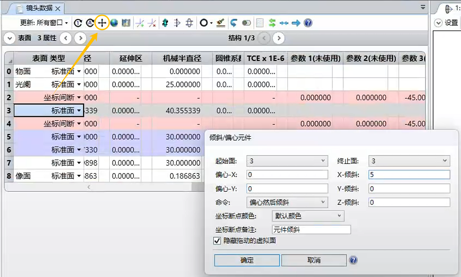Click the X-倾斜 input field showing 5
461x277 pixels.
click(409, 174)
